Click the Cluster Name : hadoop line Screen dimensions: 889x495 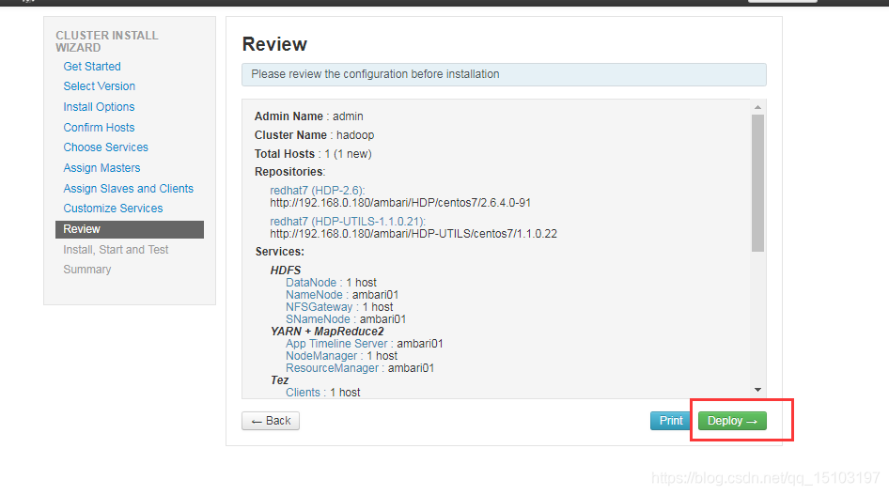click(314, 135)
